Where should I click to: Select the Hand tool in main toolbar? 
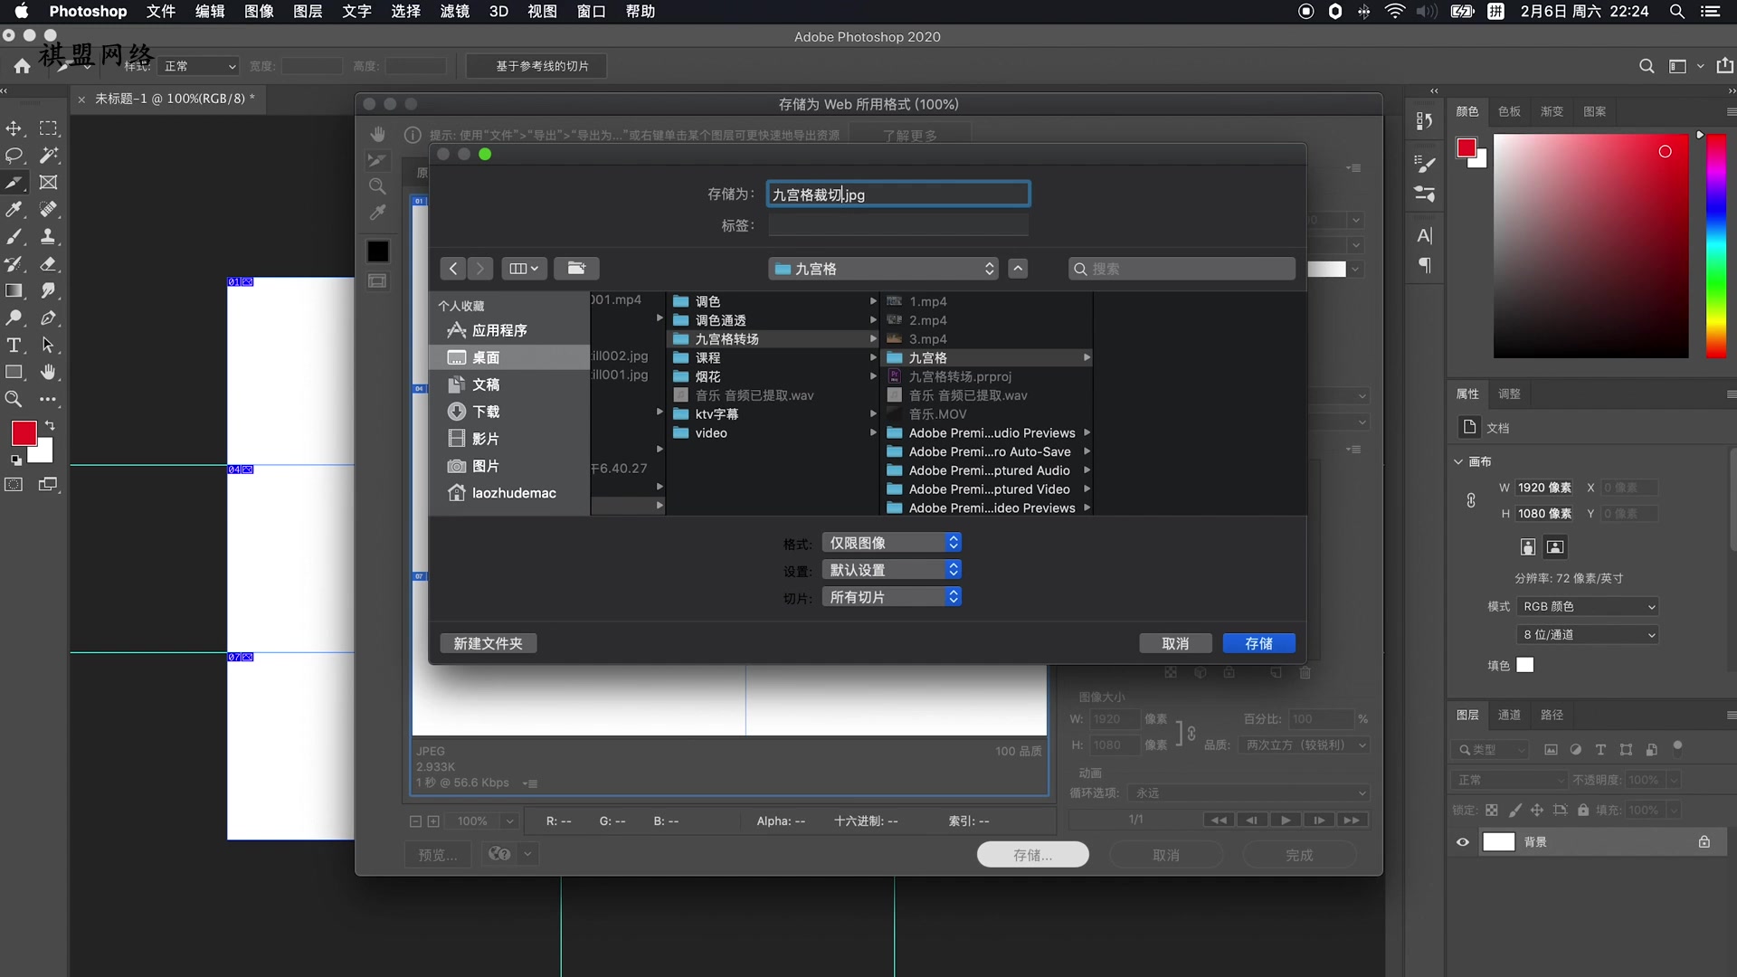click(x=48, y=373)
